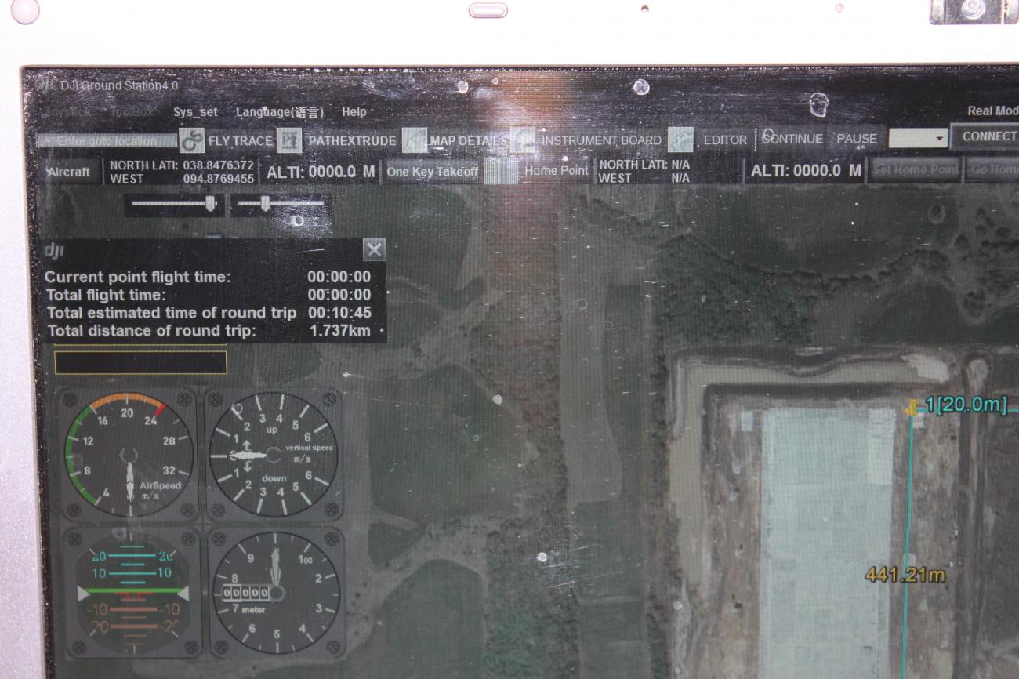
Task: Click the second slider's handle
Action: [x=265, y=204]
